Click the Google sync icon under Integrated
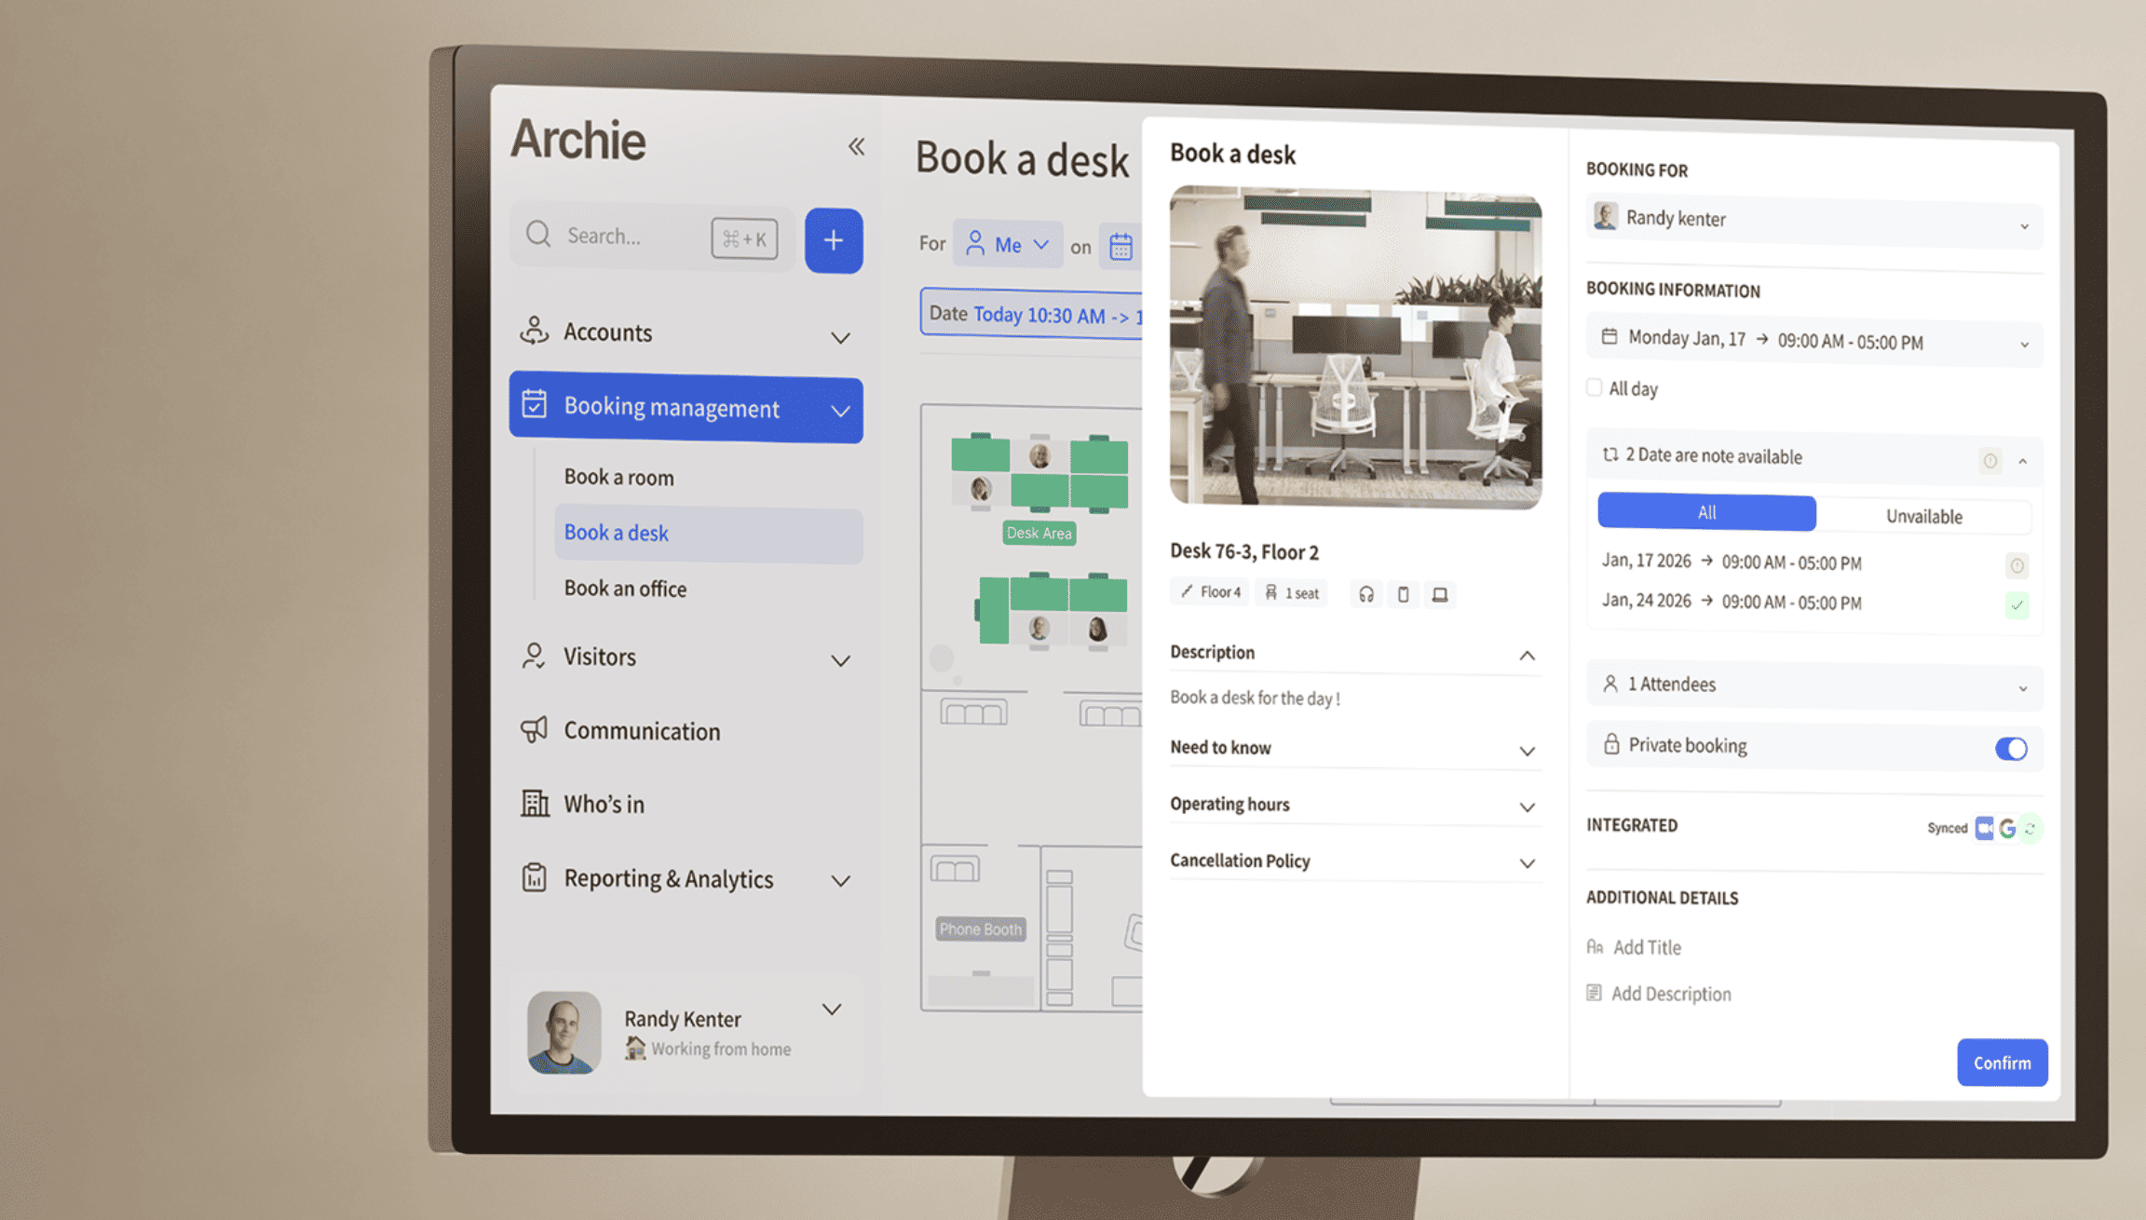 2007,827
